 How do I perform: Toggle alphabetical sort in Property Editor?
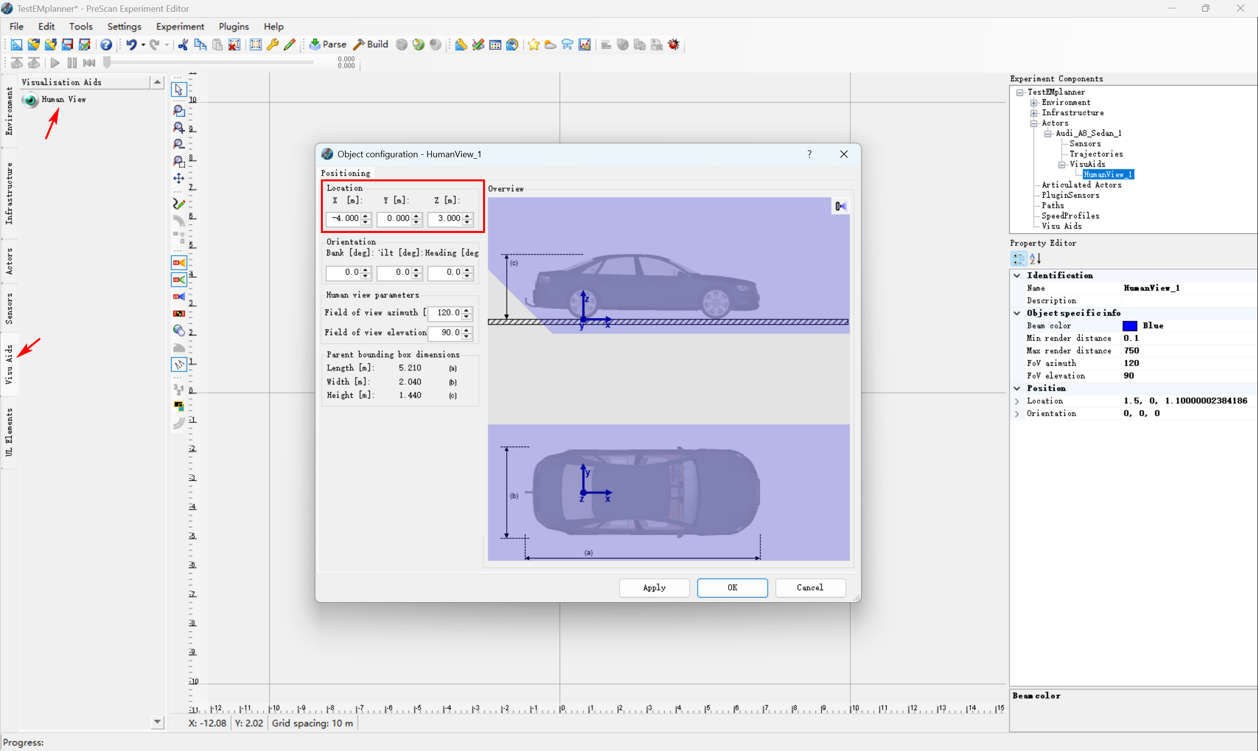(x=1035, y=259)
